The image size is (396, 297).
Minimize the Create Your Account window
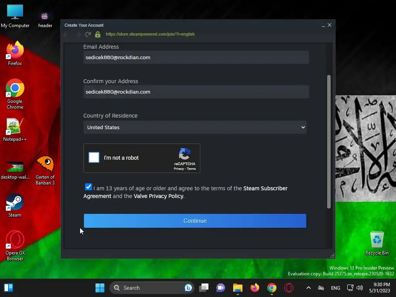[x=323, y=25]
